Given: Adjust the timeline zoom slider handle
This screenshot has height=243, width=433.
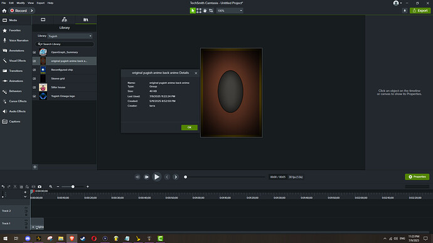Looking at the screenshot, I should 73,187.
